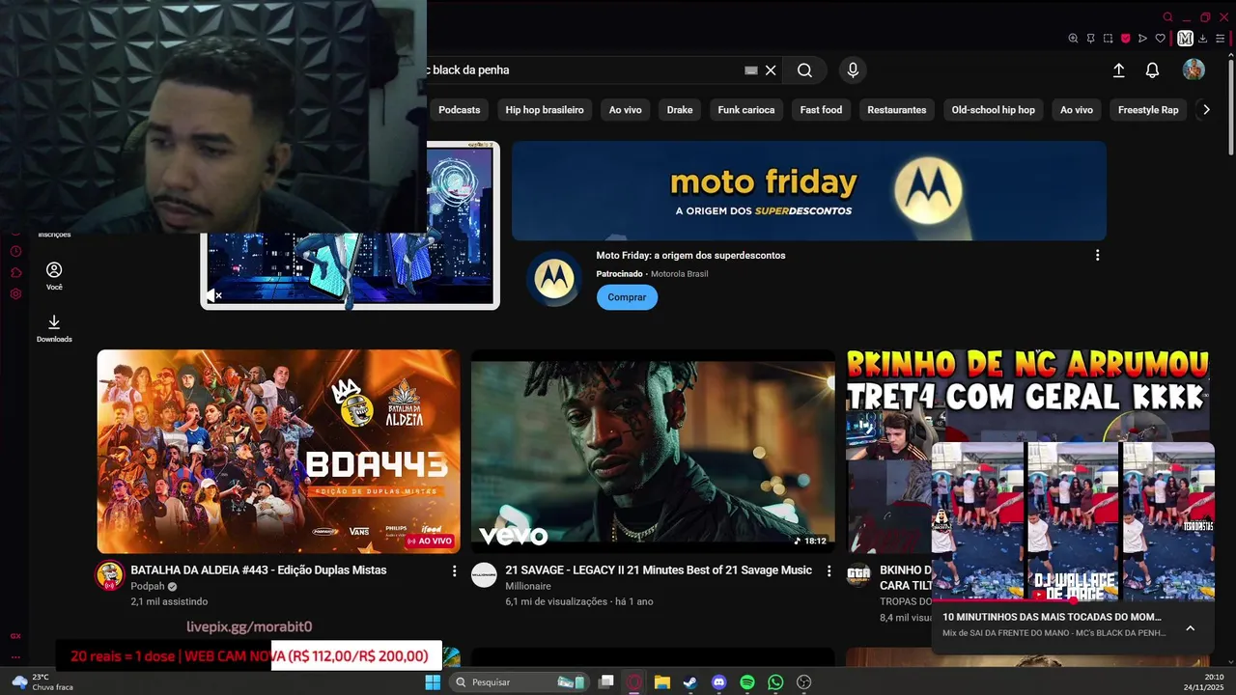Screen dimensions: 1236x695
Task: Bookmark page with the heart icon
Action: coord(1161,39)
